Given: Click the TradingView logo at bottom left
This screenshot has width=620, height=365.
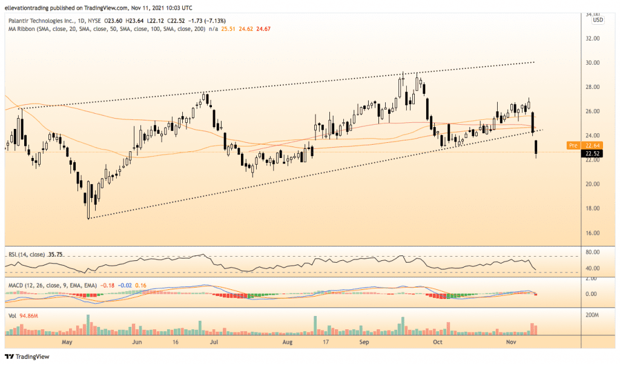Looking at the screenshot, I should (27, 357).
